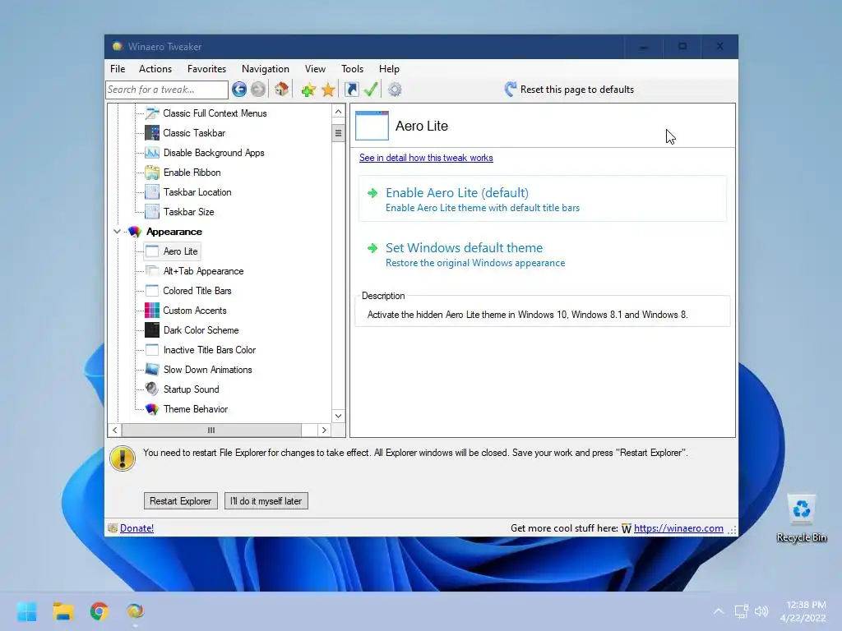Click the Taskbar Location tree icon
Viewport: 842px width, 631px height.
(x=152, y=192)
